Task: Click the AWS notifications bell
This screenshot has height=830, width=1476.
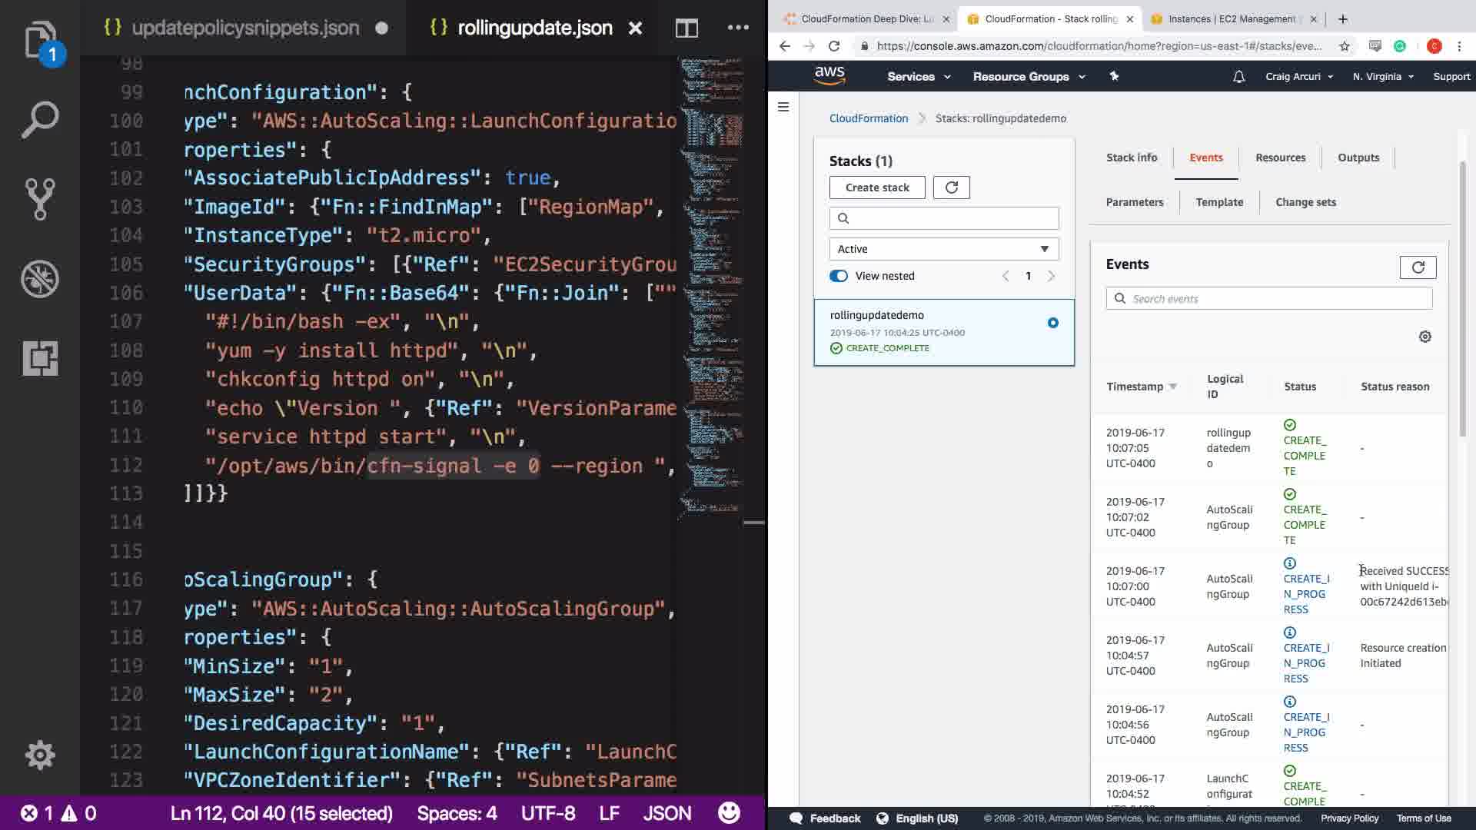Action: pyautogui.click(x=1238, y=77)
